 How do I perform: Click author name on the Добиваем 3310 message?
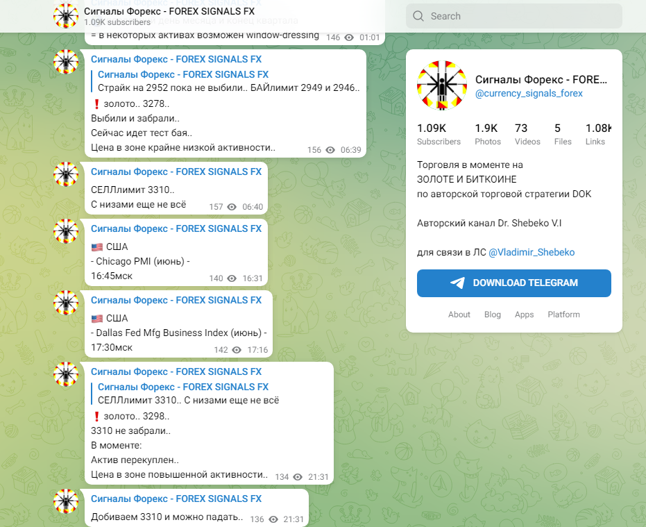[x=176, y=499]
